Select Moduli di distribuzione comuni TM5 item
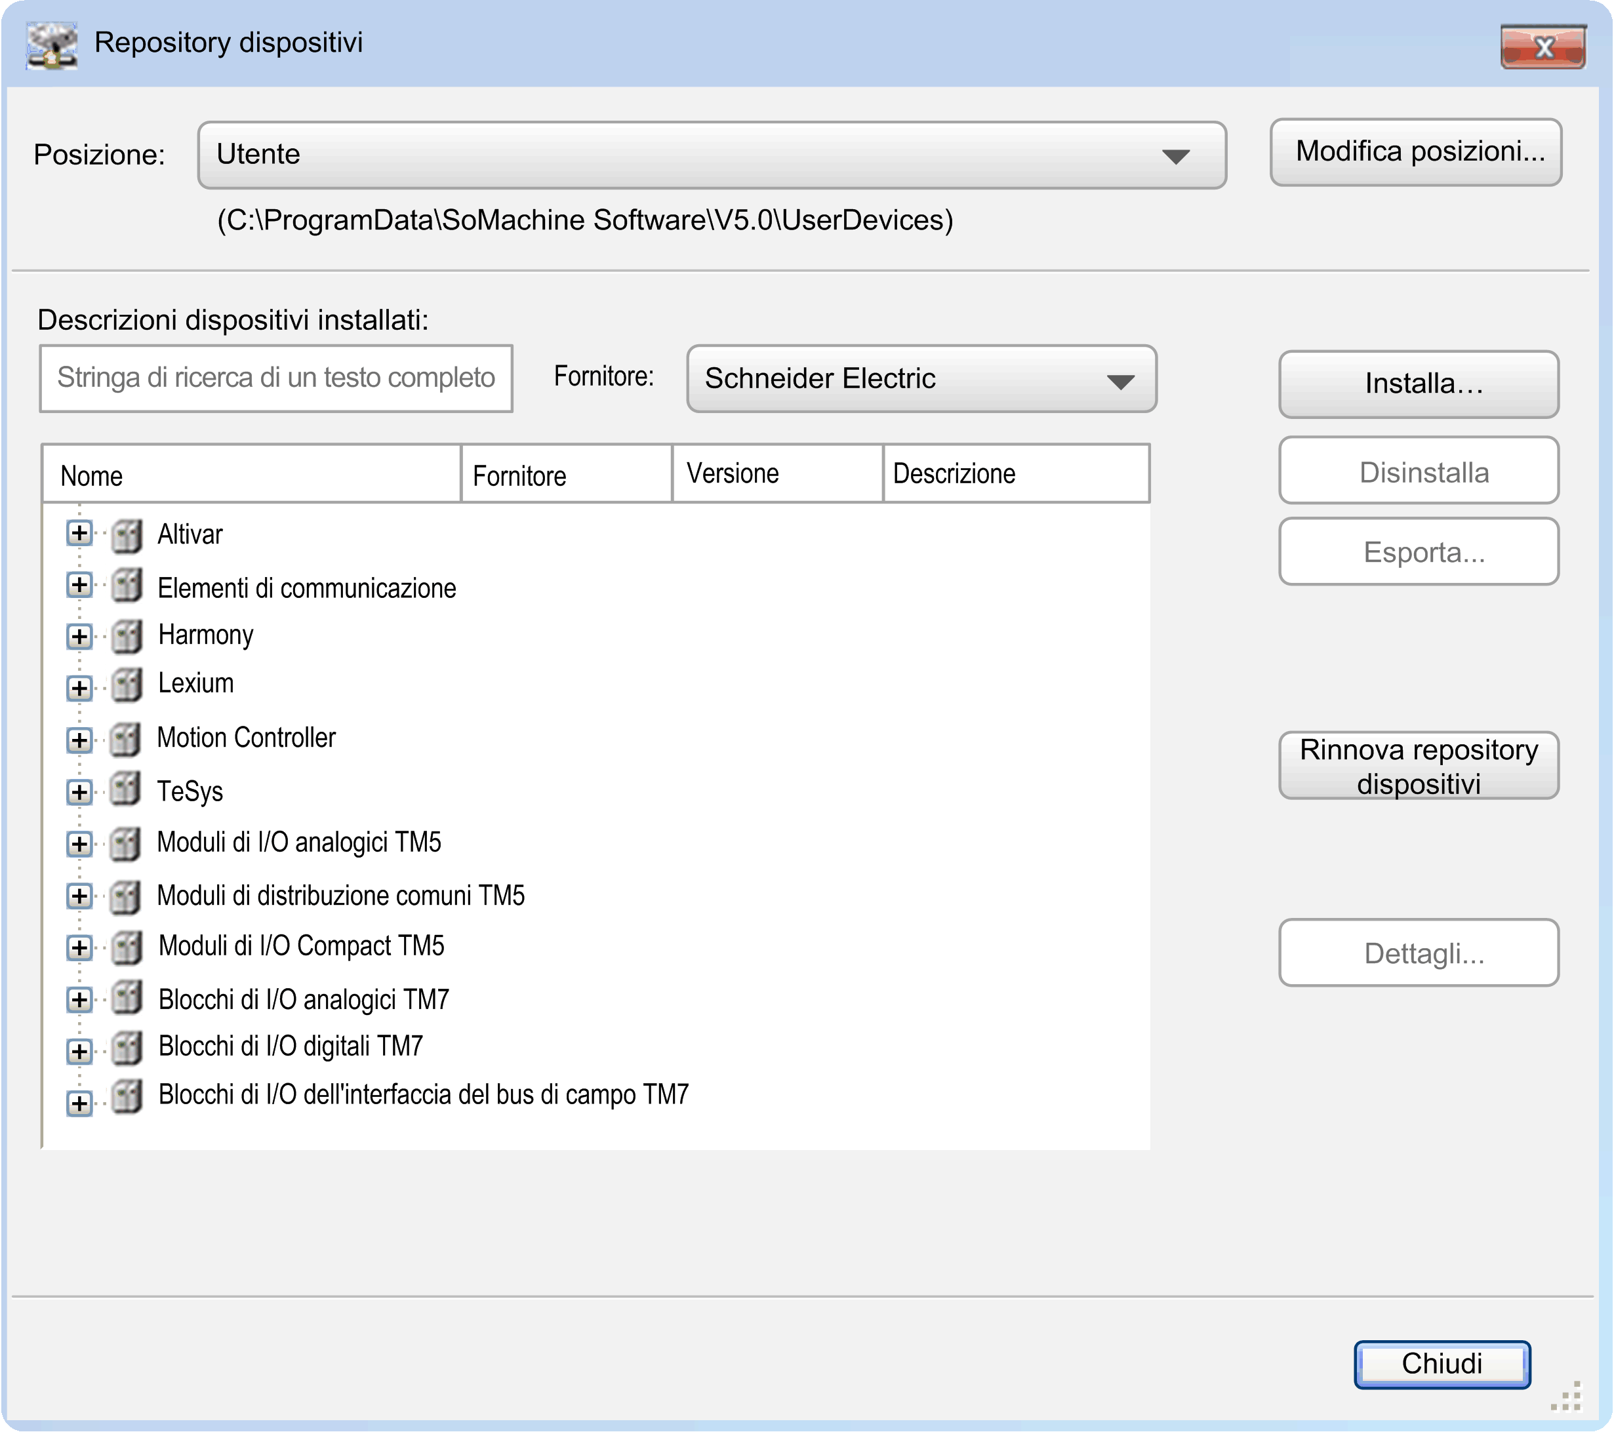1614x1432 pixels. click(x=340, y=896)
